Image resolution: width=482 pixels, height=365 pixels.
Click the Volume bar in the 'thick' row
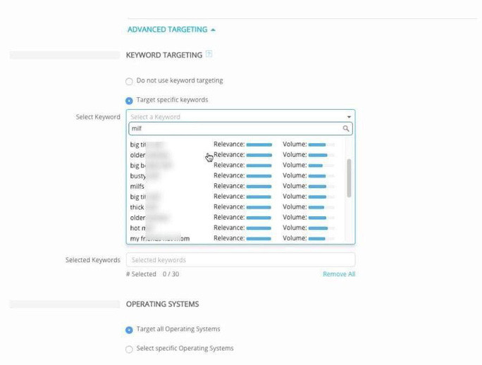(x=317, y=207)
